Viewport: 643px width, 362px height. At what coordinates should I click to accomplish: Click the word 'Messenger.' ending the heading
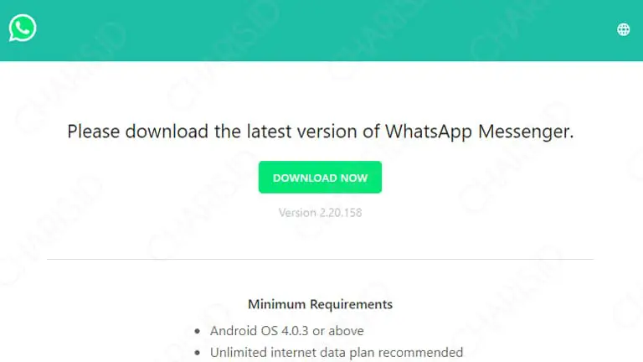click(526, 132)
